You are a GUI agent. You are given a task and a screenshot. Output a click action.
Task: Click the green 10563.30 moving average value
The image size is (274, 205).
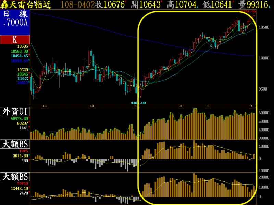point(19,51)
